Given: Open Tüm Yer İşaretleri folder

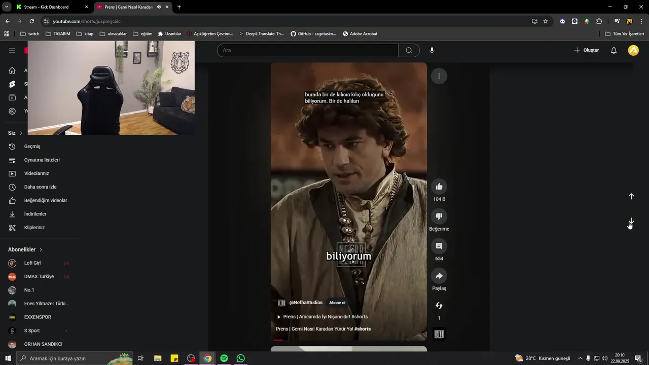Looking at the screenshot, I should click(625, 34).
